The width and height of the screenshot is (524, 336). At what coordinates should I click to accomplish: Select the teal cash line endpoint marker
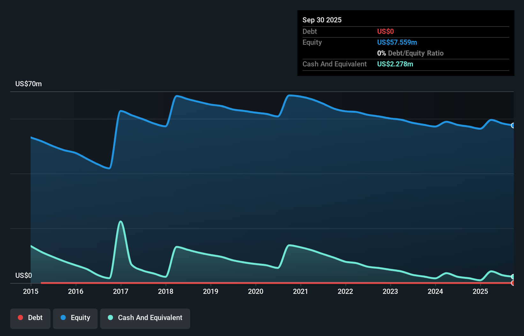(513, 276)
